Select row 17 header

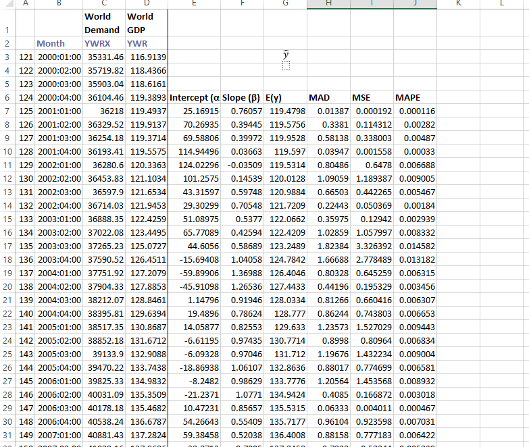(7, 246)
